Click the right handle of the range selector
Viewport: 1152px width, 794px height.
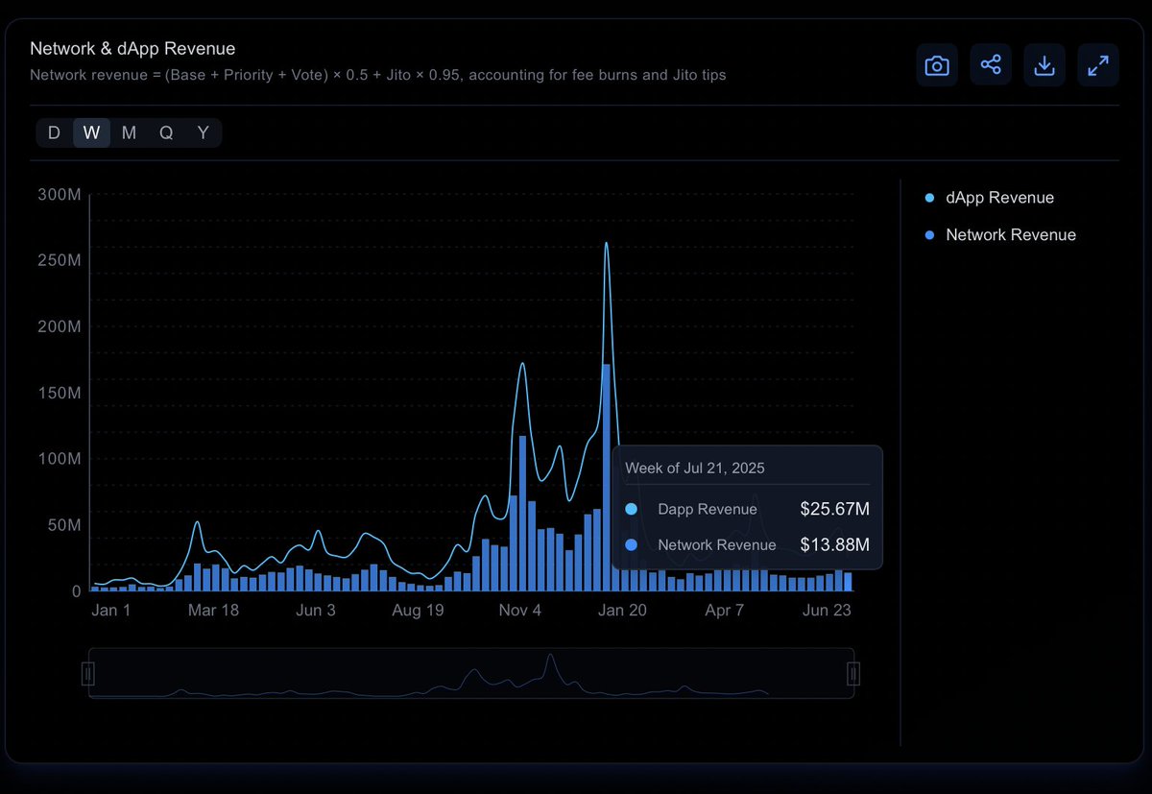(852, 673)
